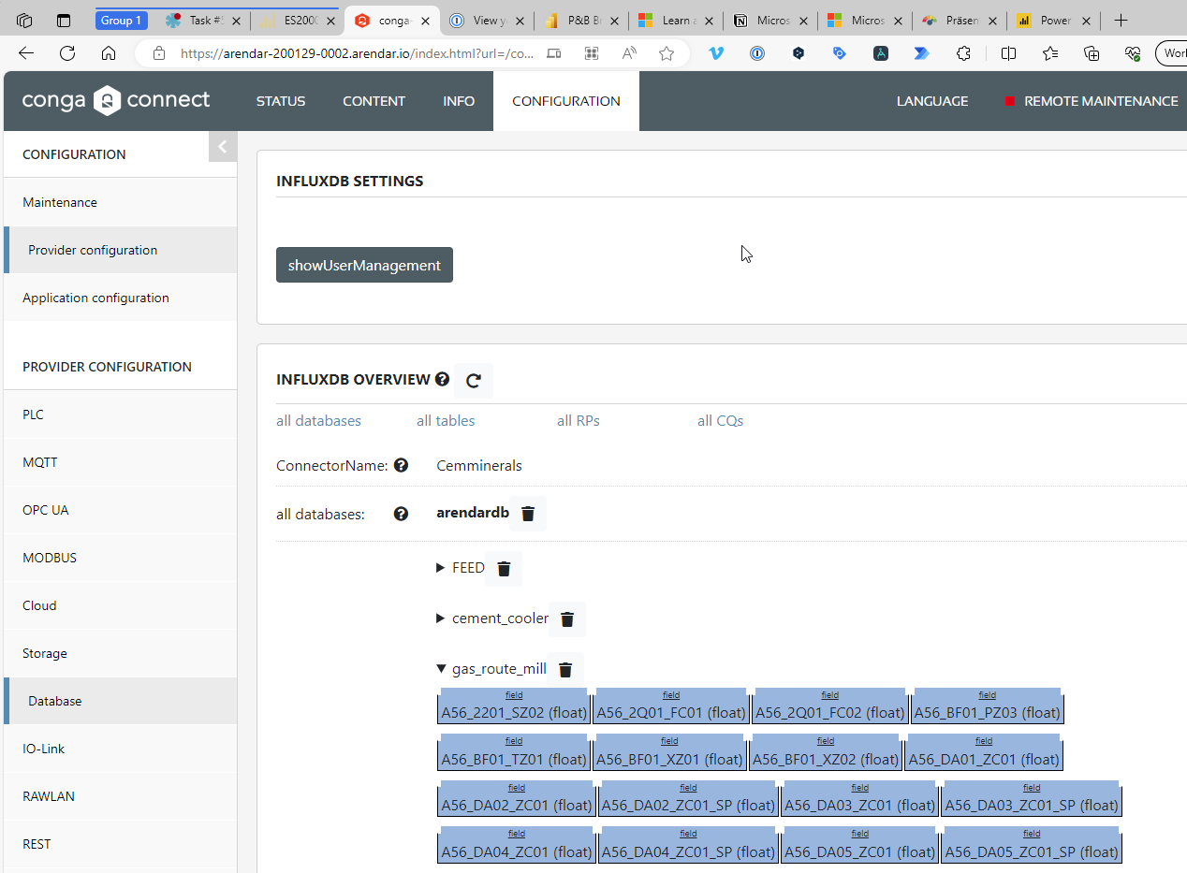This screenshot has height=873, width=1187.
Task: Open REMOTE MAINTENANCE
Action: pyautogui.click(x=1092, y=101)
